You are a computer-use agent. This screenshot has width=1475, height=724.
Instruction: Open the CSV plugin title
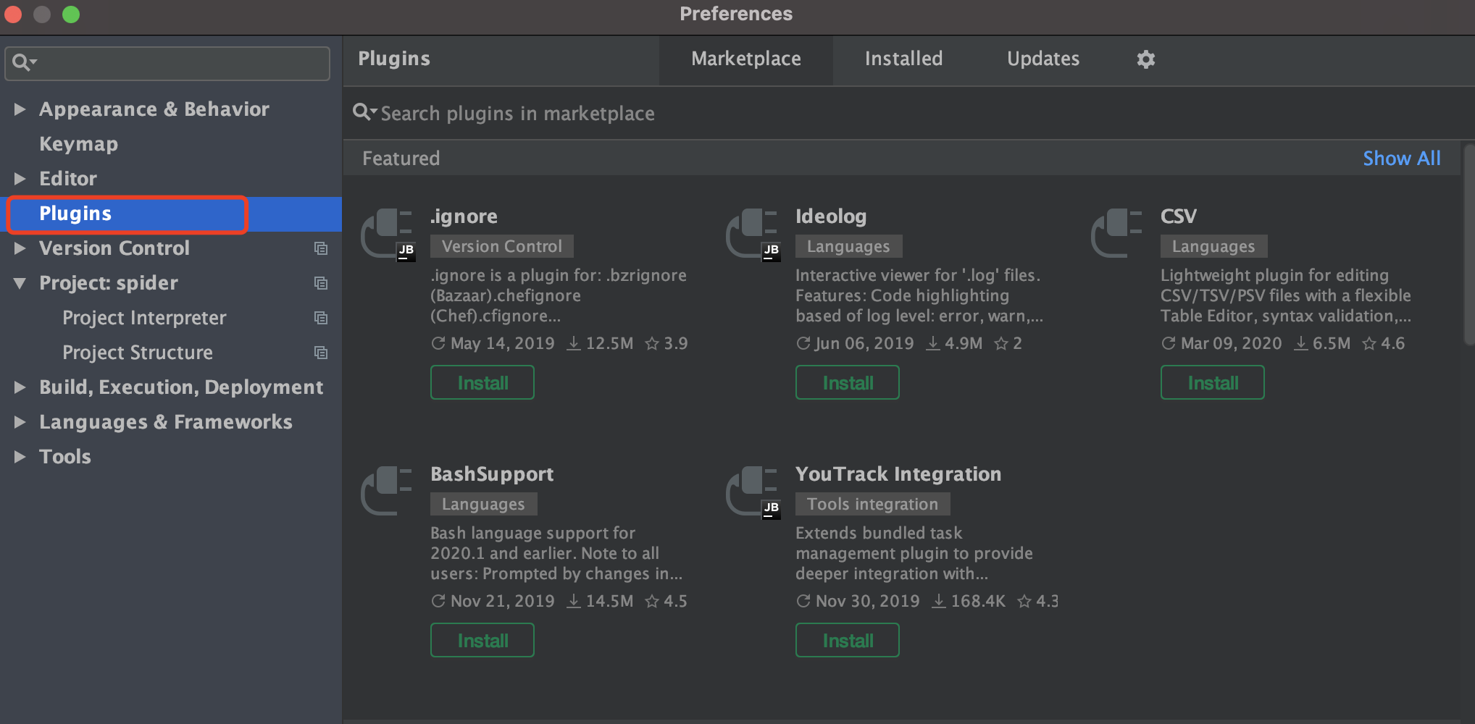pos(1178,216)
